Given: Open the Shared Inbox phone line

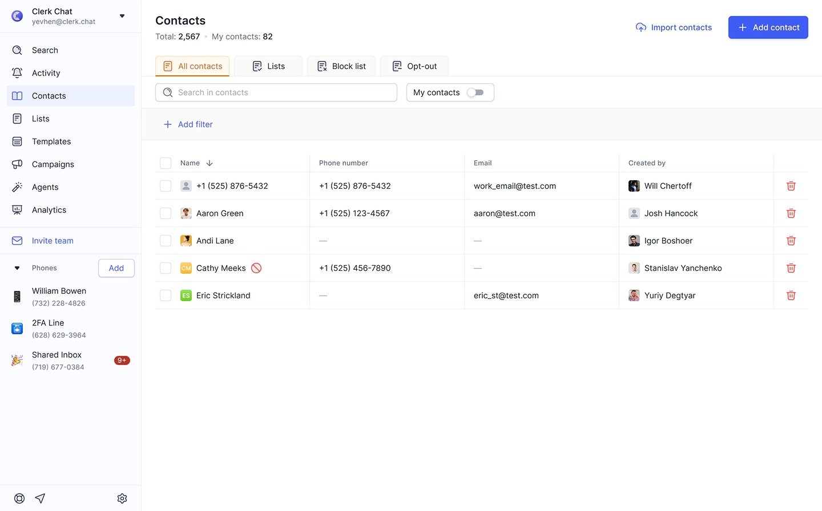Looking at the screenshot, I should coord(57,360).
